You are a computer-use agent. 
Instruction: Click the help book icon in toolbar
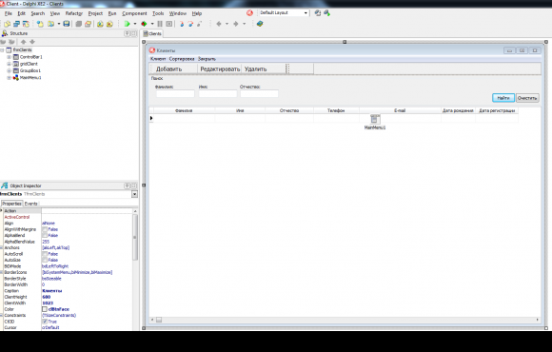click(260, 24)
